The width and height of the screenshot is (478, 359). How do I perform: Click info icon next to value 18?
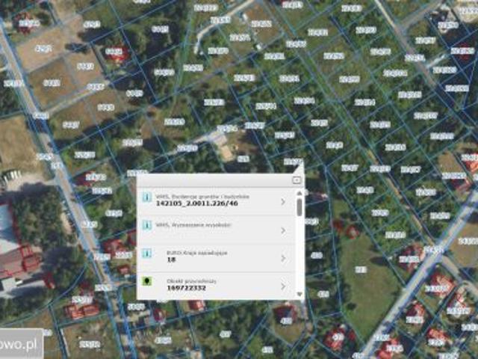[147, 253]
